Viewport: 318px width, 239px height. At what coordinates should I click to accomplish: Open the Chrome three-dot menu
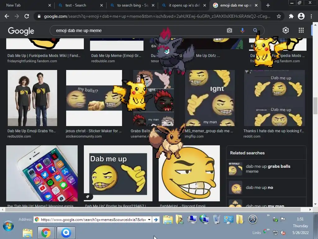tap(311, 16)
